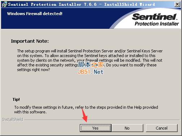
Task: Click the red arrow pointing to Yes
Action: click(x=84, y=115)
